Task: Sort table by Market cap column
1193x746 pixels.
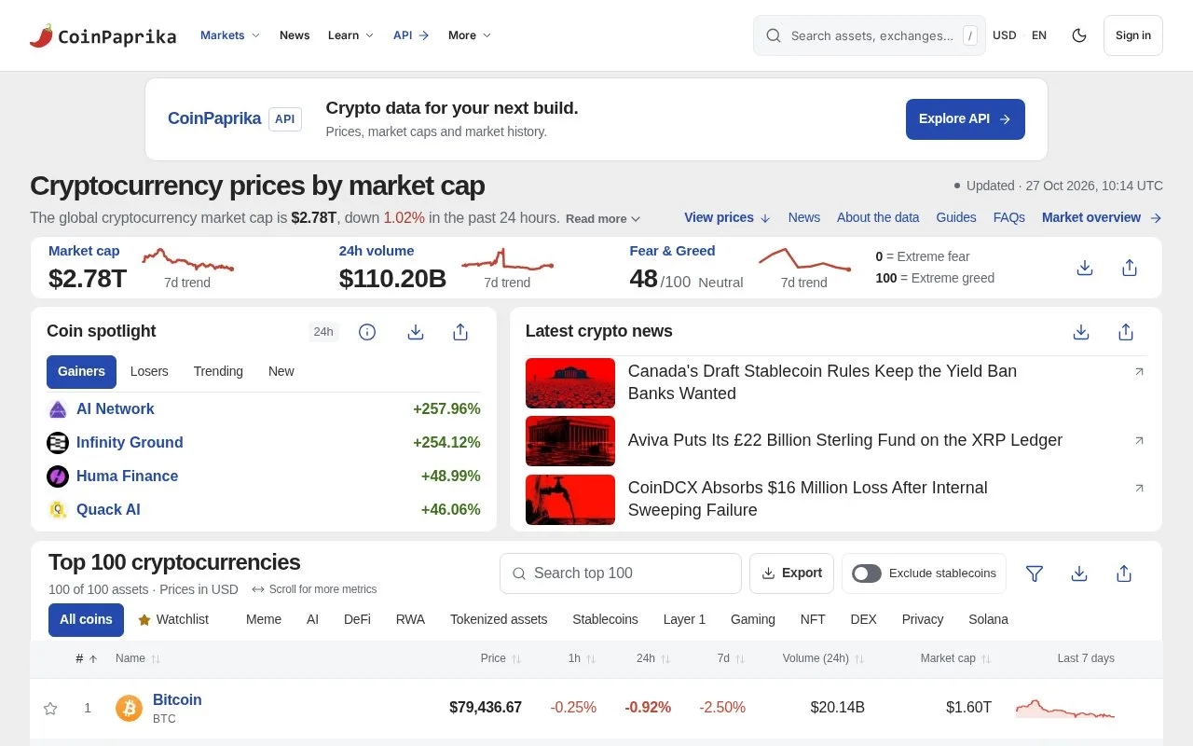Action: click(955, 658)
